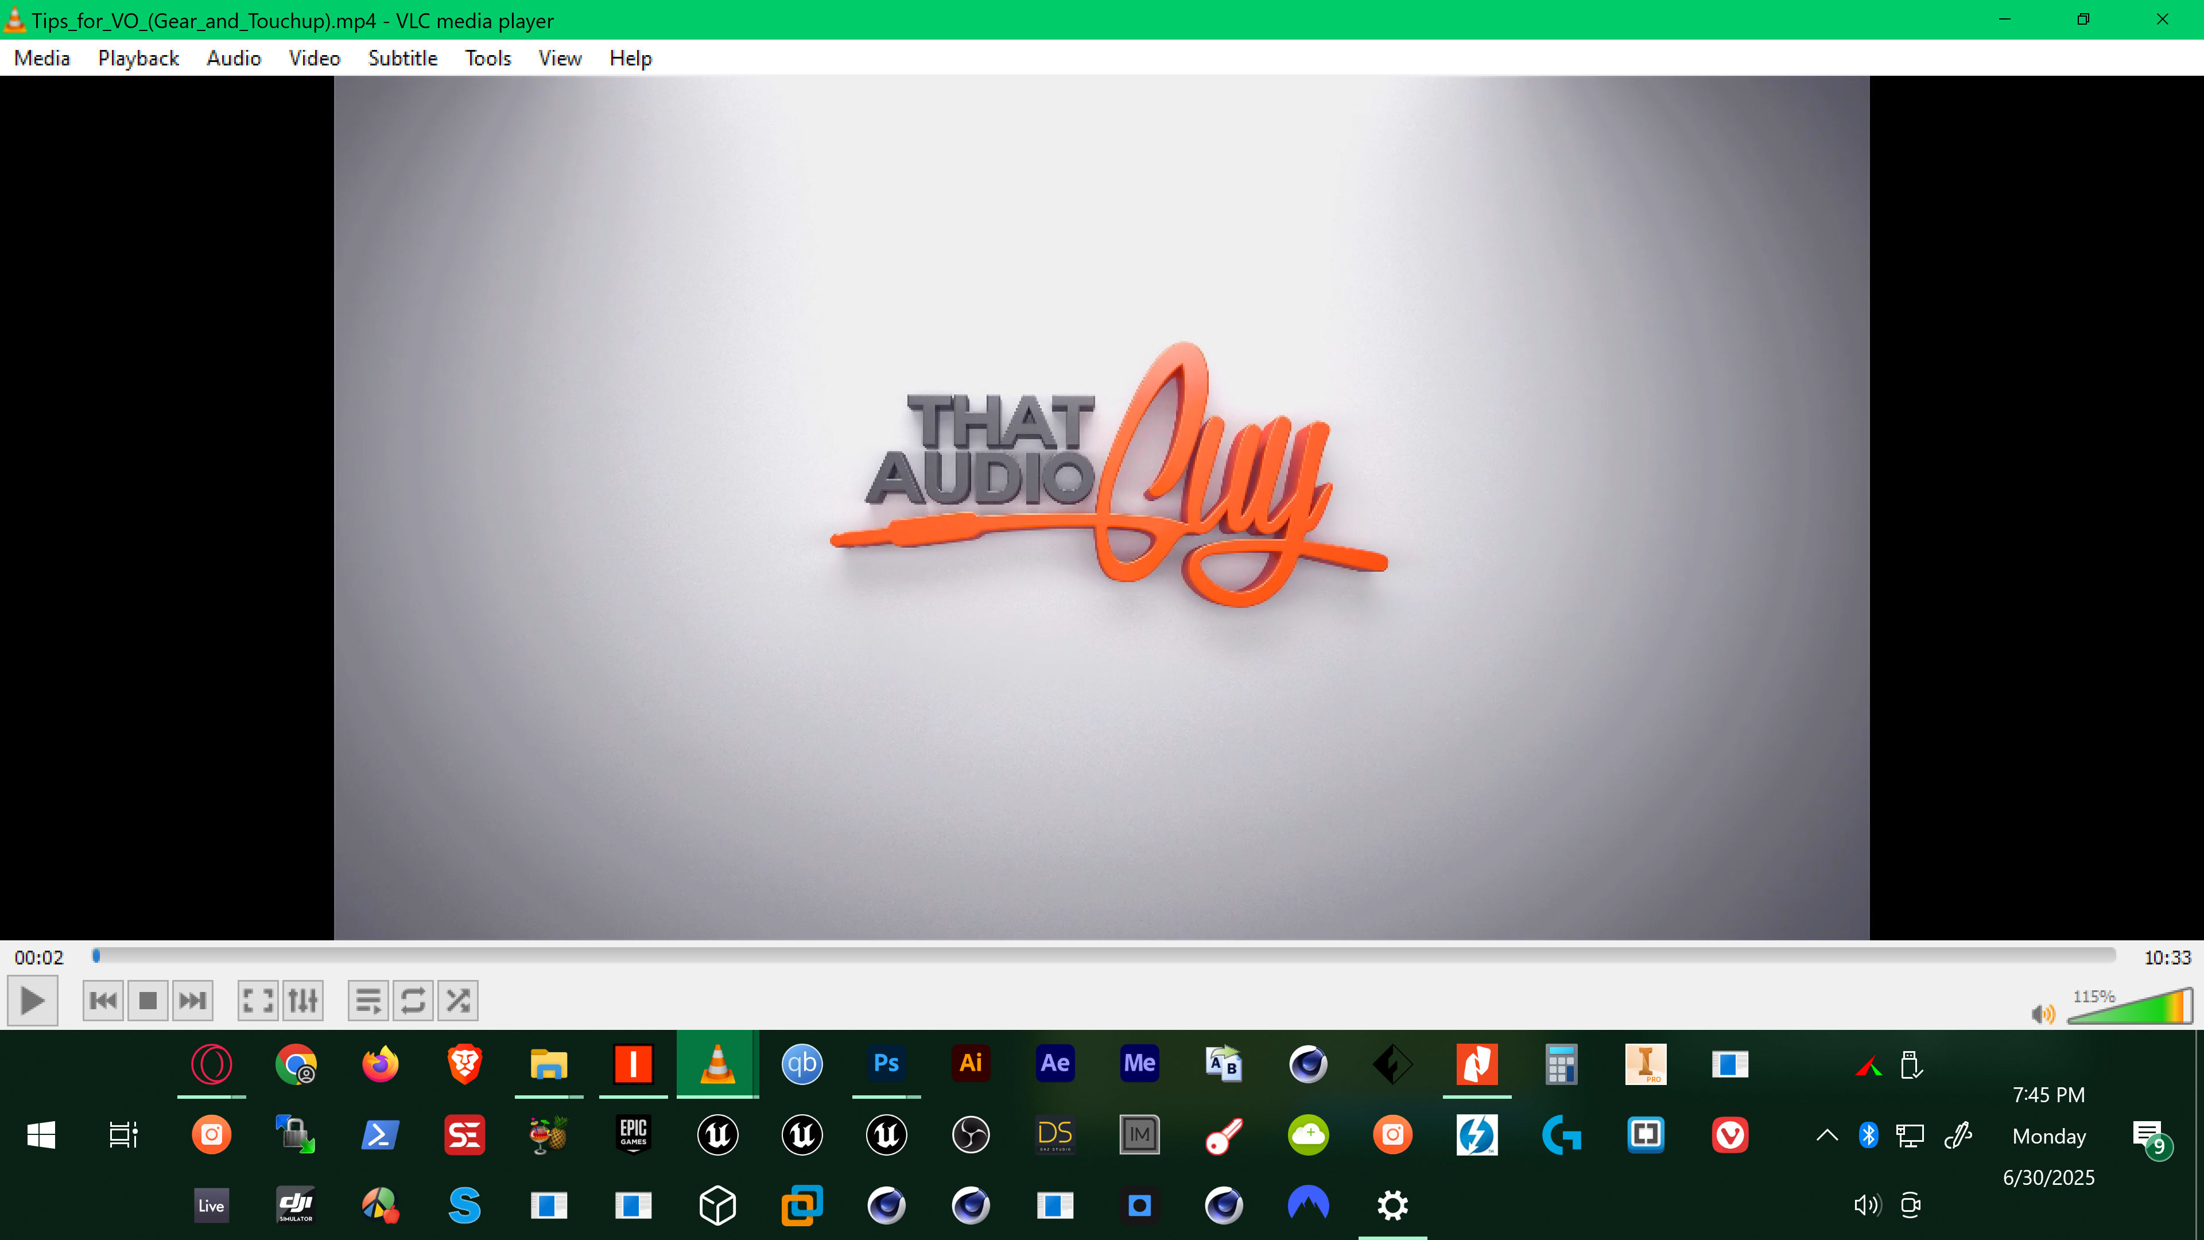Stop playback with the stop button
2204x1240 pixels.
click(x=148, y=1001)
